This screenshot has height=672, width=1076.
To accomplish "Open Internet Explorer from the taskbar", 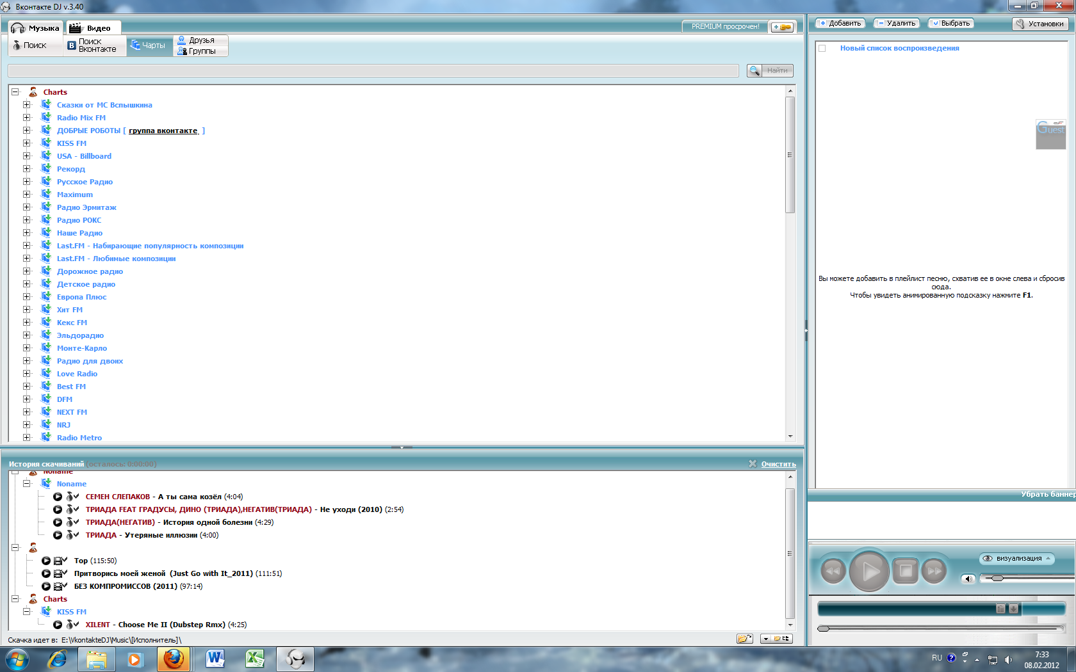I will (x=58, y=659).
